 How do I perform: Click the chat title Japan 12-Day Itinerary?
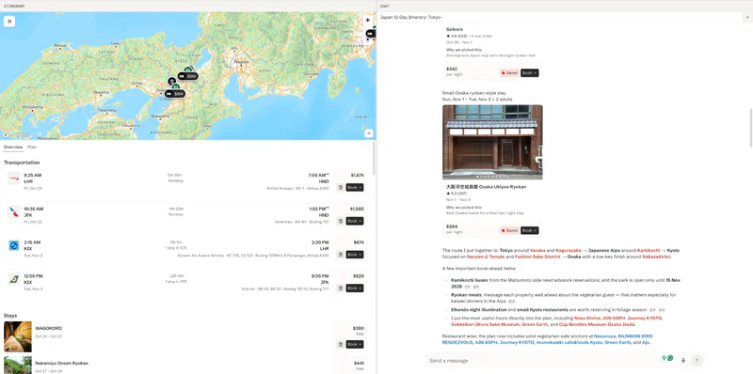tap(411, 17)
